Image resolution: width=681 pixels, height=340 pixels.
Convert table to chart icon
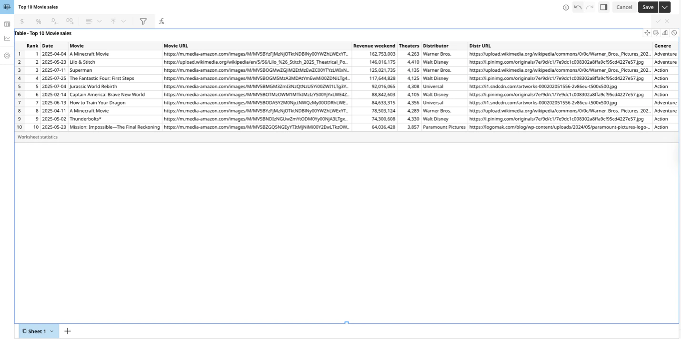coord(665,33)
